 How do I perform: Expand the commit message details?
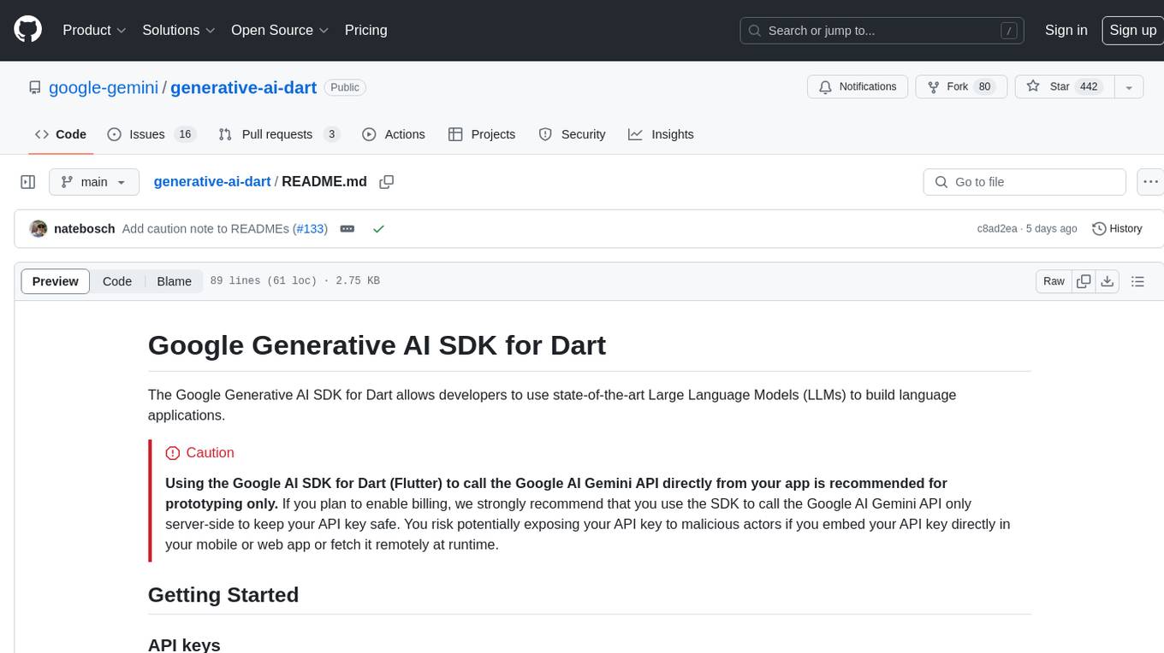347,229
